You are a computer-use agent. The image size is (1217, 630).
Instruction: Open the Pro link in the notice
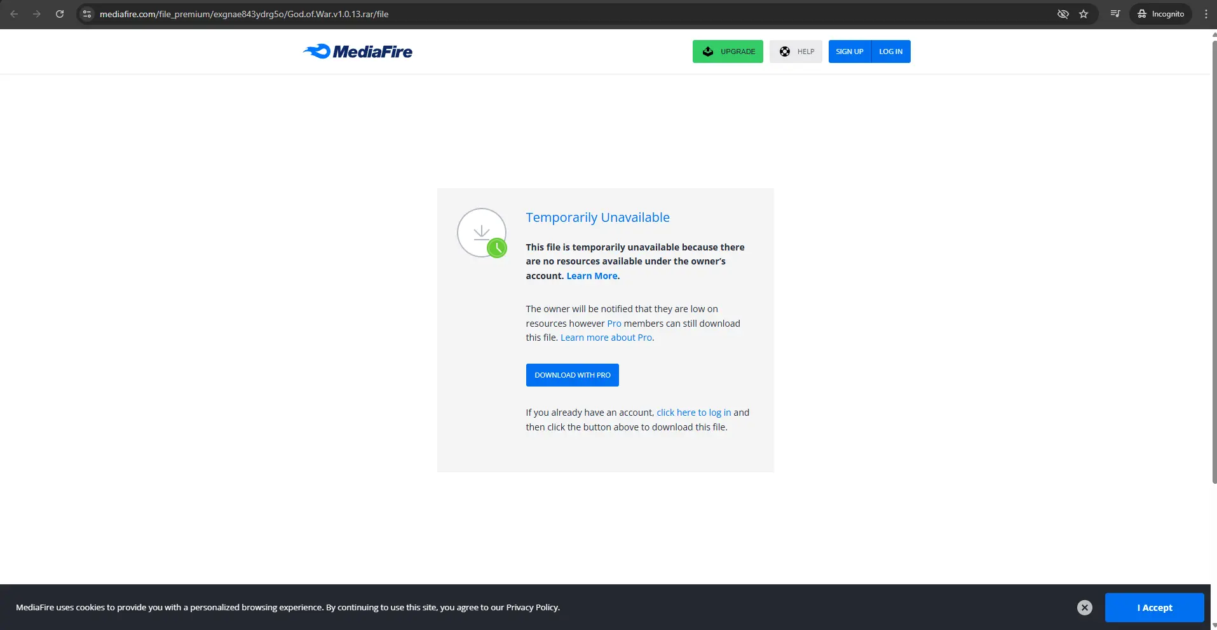tap(614, 324)
